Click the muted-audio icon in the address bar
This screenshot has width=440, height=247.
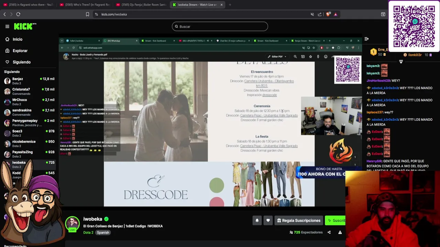pyautogui.click(x=312, y=14)
